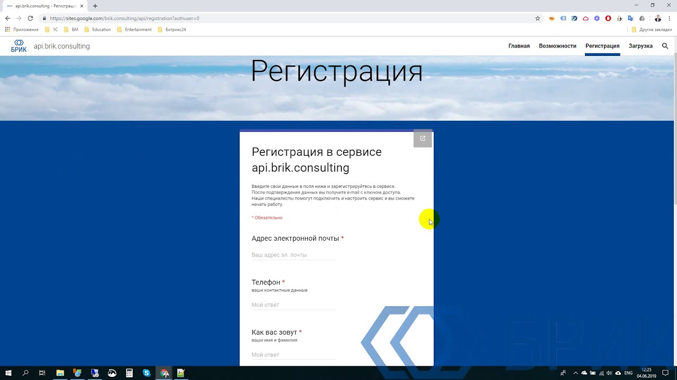Viewport: 677px width, 380px height.
Task: Click the page vertical scrollbar
Action: pos(675,129)
